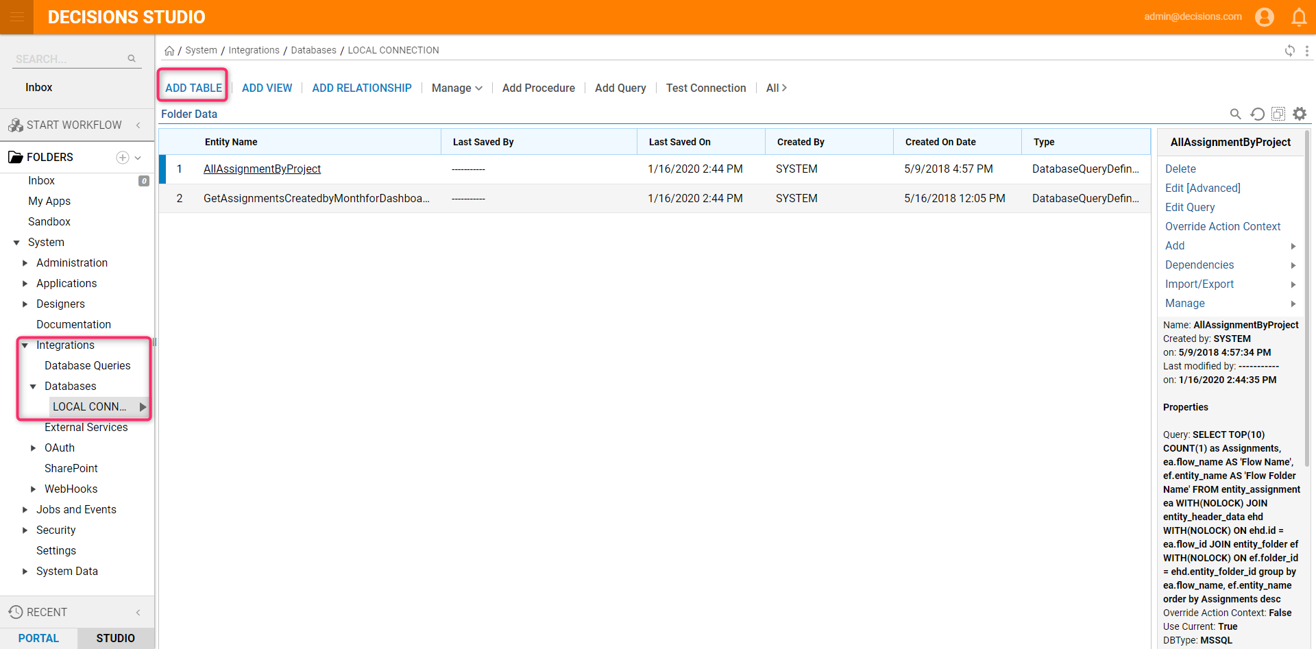The height and width of the screenshot is (649, 1316).
Task: Expand the System Data tree node
Action: point(25,572)
